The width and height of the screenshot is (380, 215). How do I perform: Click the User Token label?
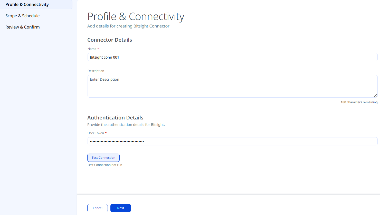coord(96,133)
